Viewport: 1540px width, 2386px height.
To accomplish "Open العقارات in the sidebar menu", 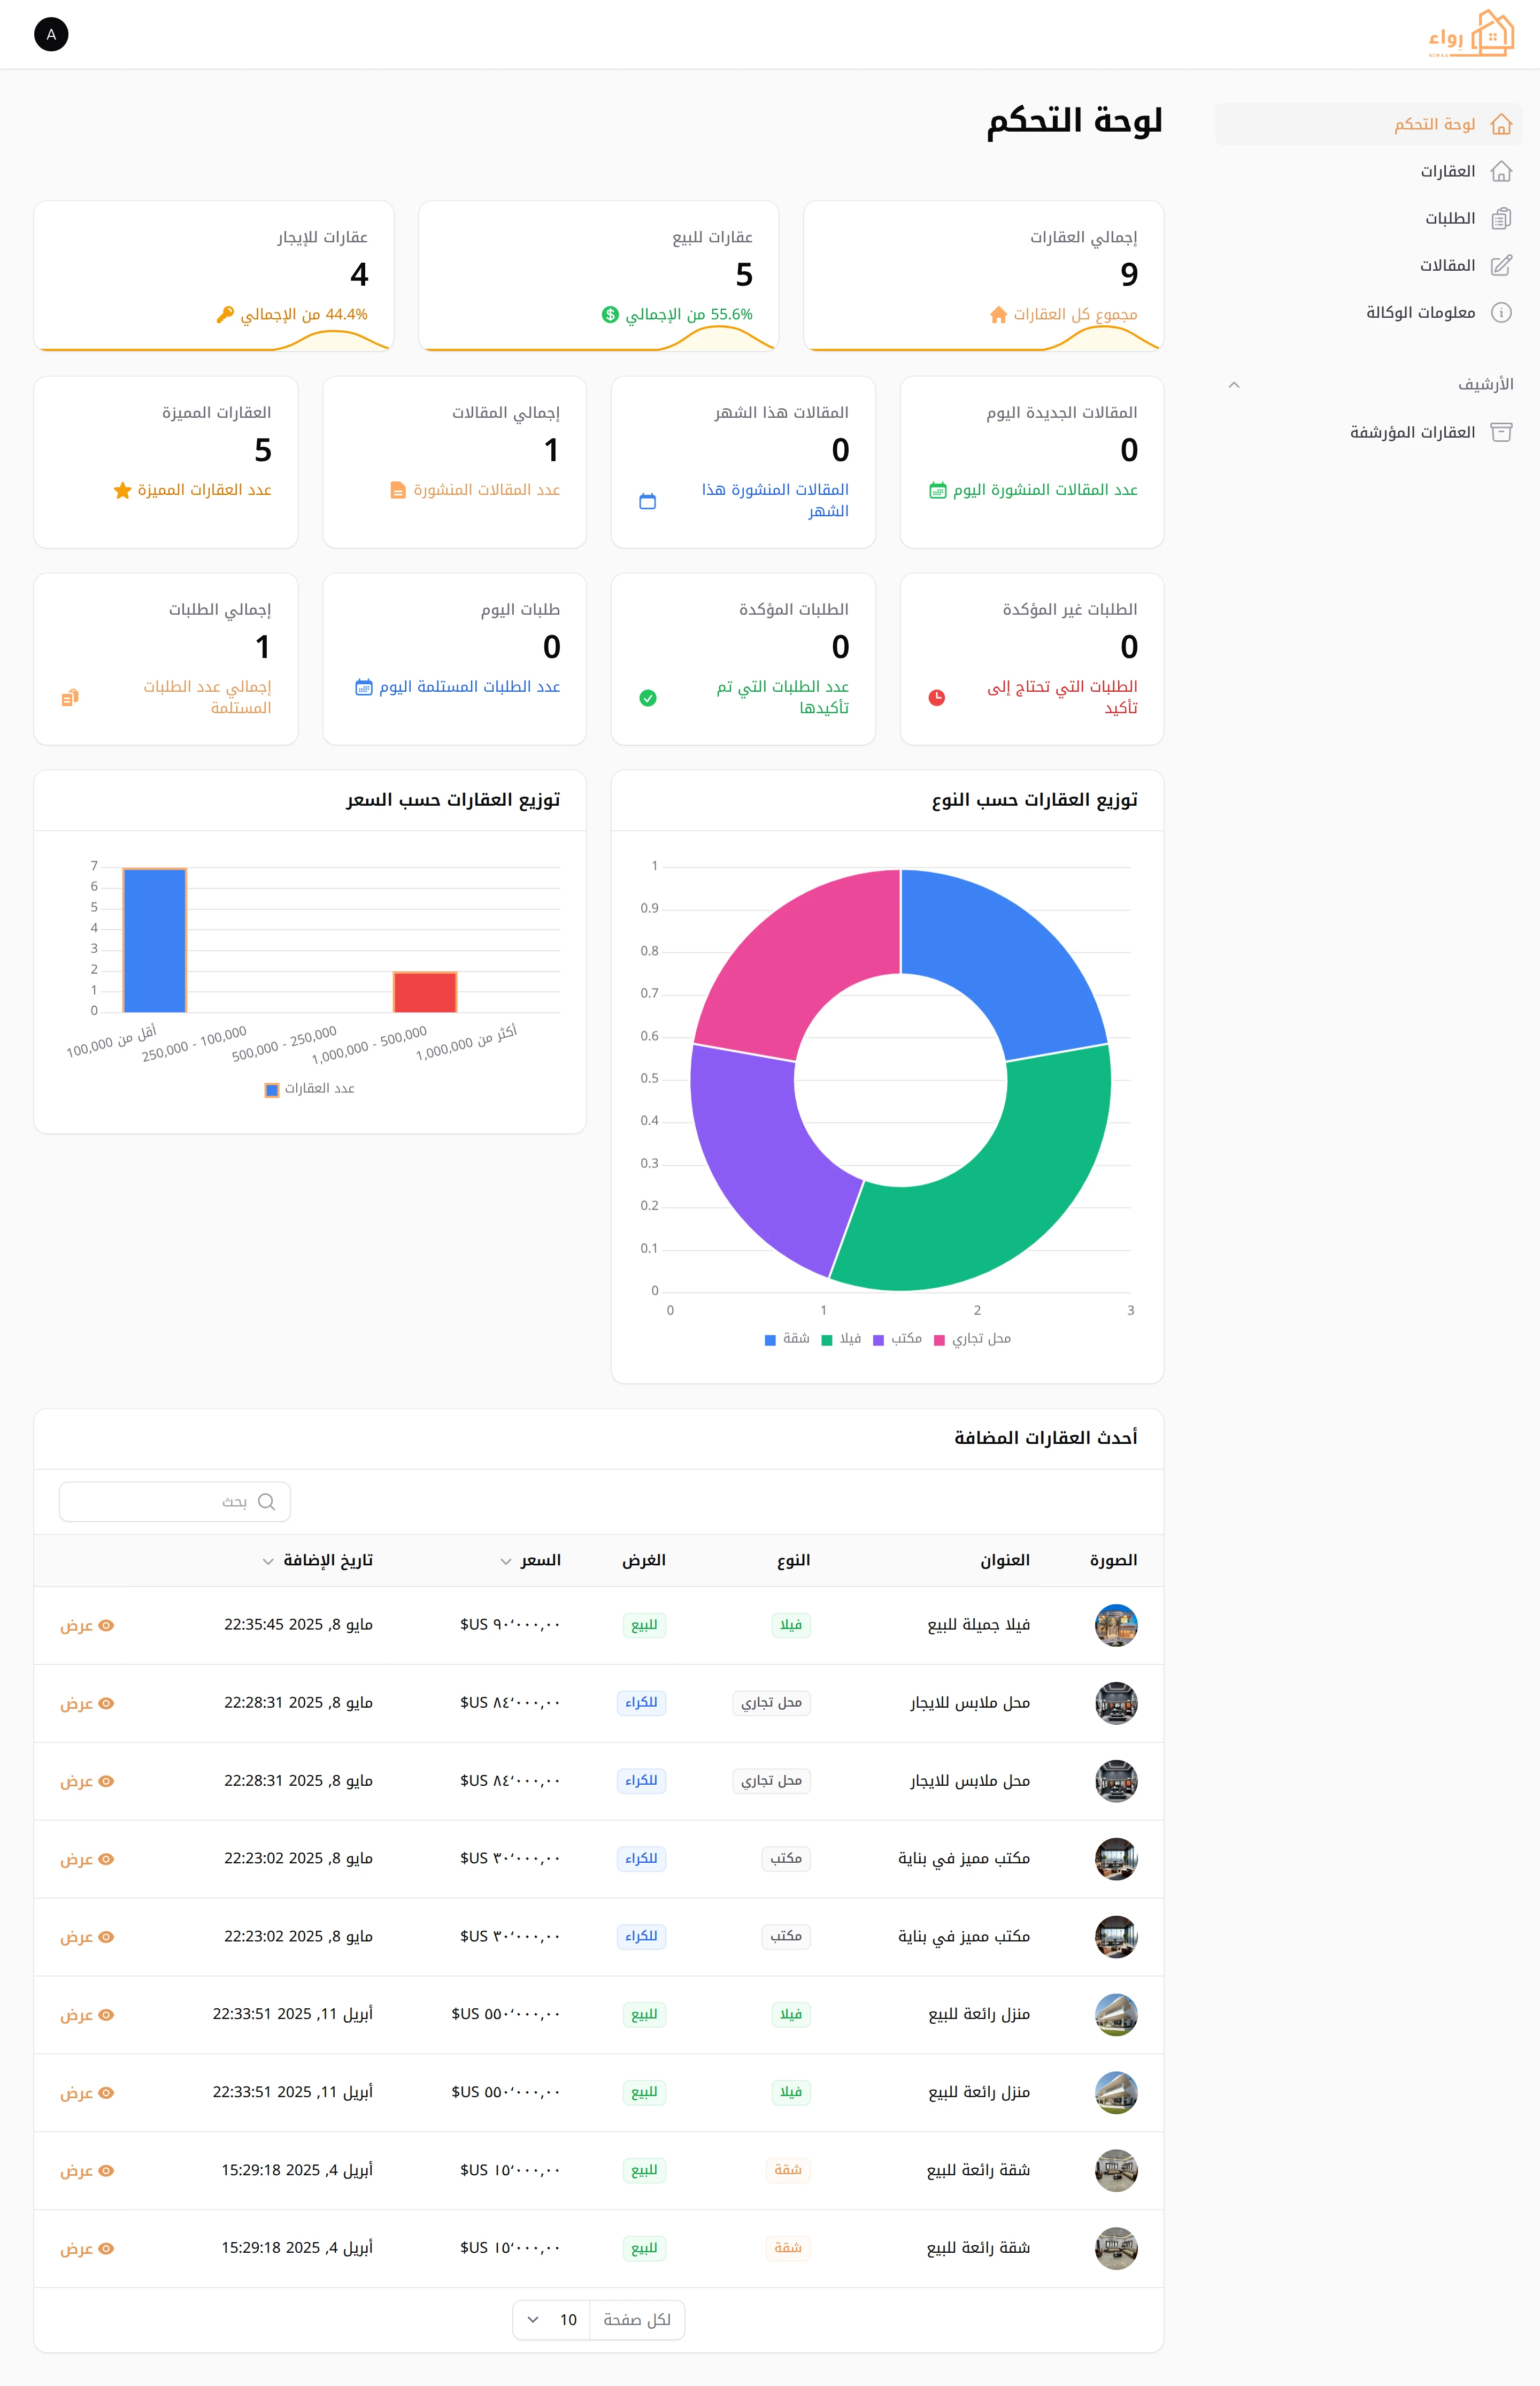I will 1447,171.
